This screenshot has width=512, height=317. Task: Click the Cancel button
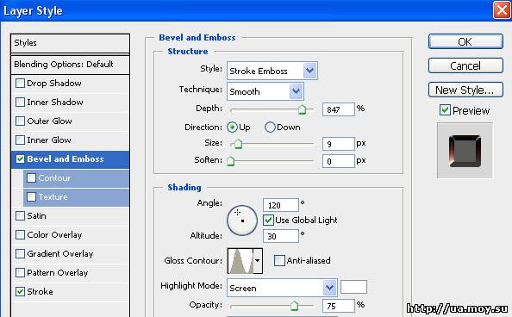point(465,65)
